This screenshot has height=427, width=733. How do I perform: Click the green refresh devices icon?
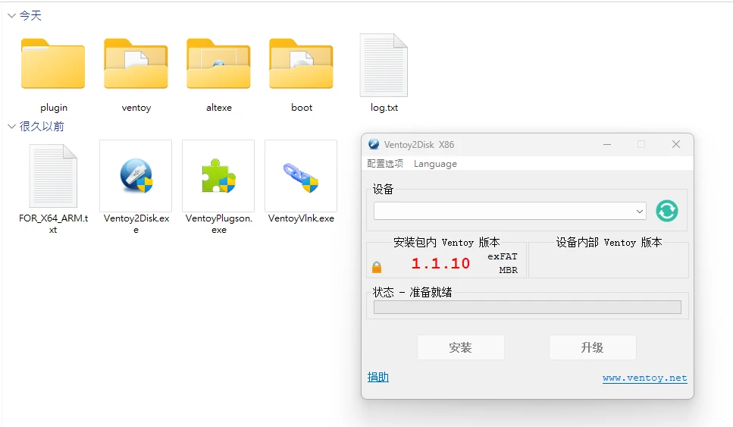(666, 211)
